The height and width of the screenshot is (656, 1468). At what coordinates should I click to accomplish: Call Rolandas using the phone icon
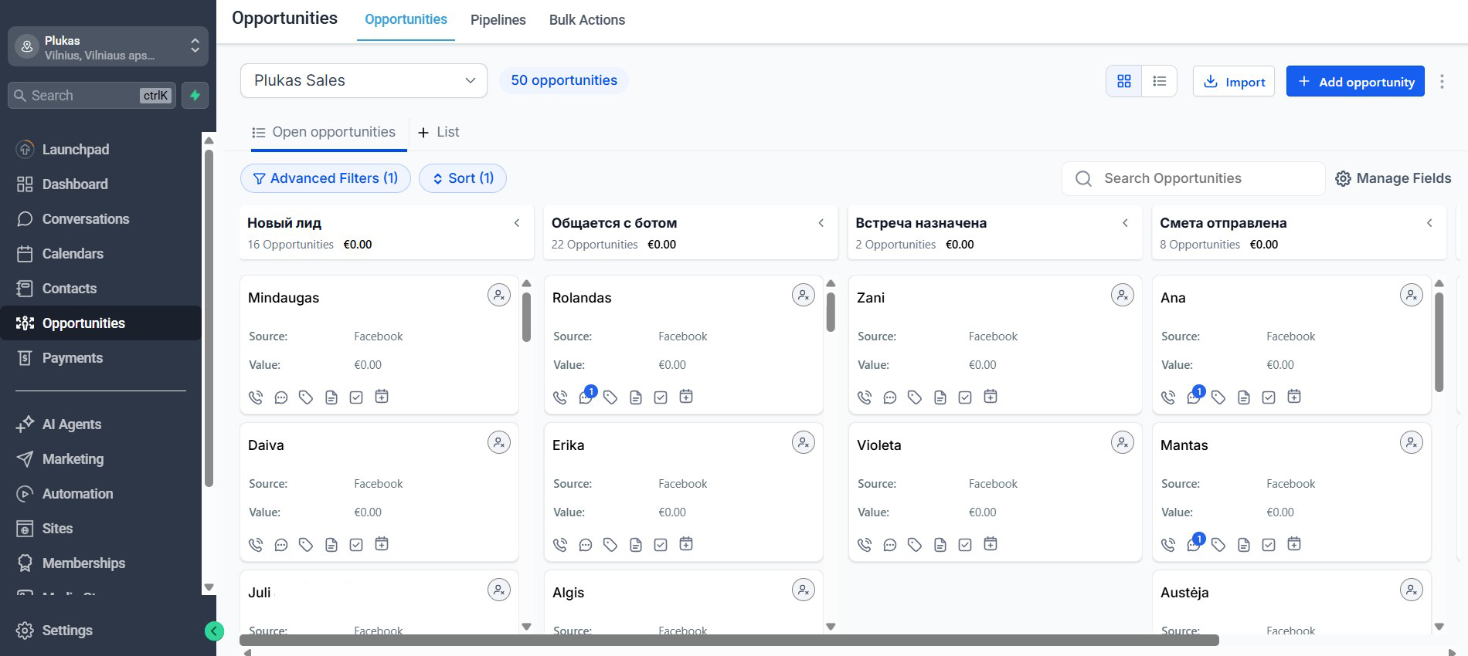560,397
